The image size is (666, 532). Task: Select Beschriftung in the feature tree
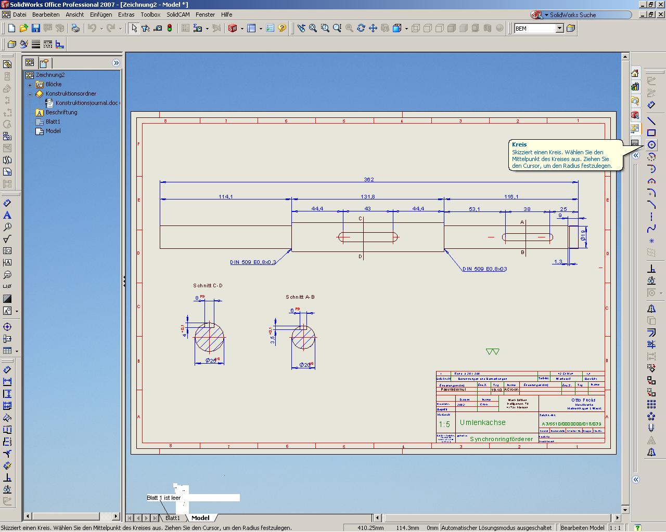coord(61,112)
